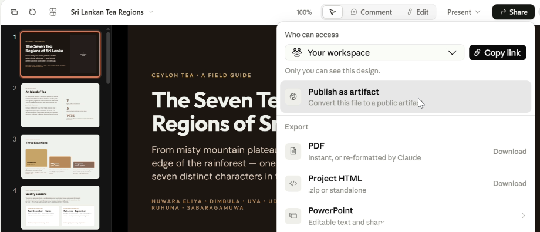
Task: Click the Share button
Action: [514, 12]
